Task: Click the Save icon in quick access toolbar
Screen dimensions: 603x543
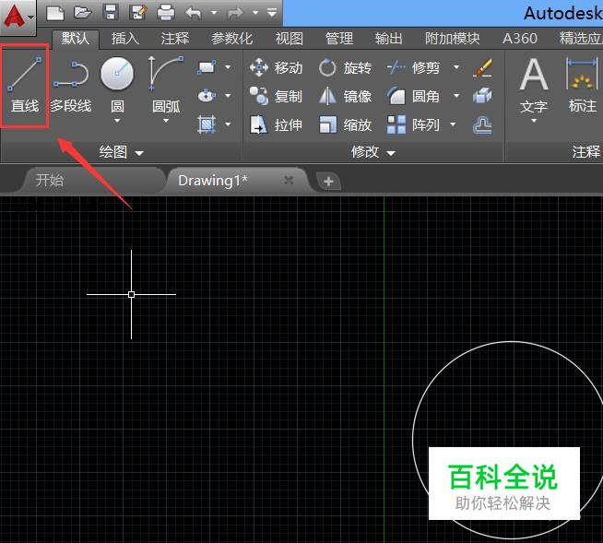Action: click(111, 13)
